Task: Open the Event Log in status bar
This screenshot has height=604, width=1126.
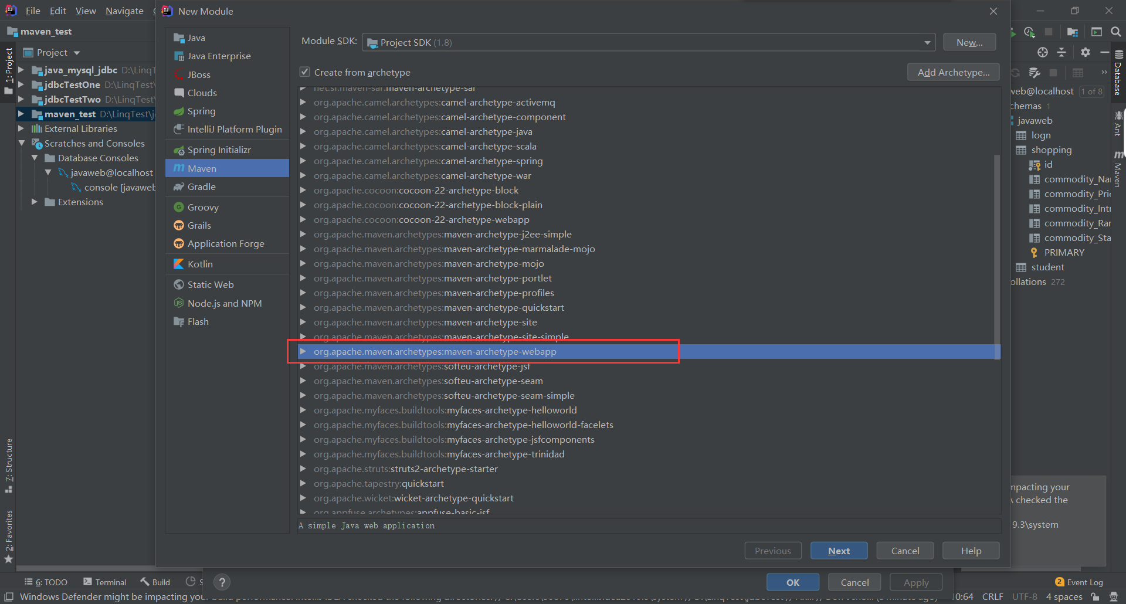Action: 1079,582
